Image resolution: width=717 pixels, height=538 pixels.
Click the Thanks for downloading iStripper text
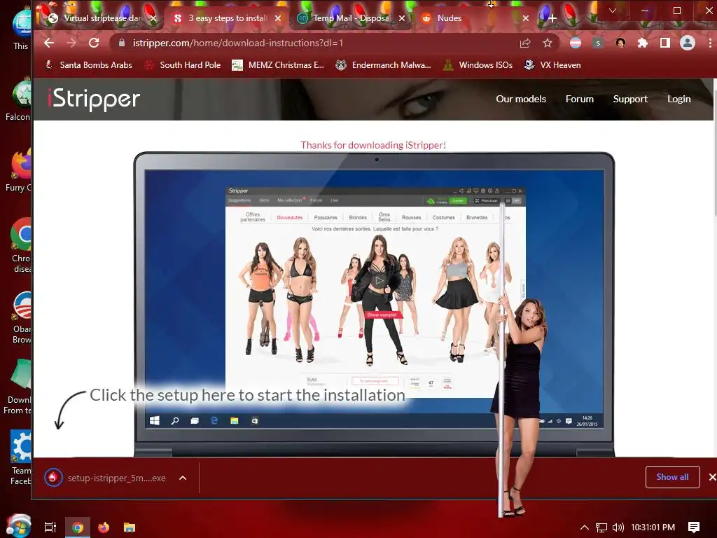(373, 145)
